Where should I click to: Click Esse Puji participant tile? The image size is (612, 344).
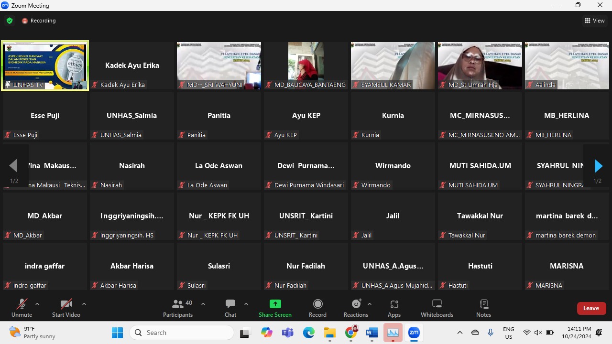pos(45,116)
